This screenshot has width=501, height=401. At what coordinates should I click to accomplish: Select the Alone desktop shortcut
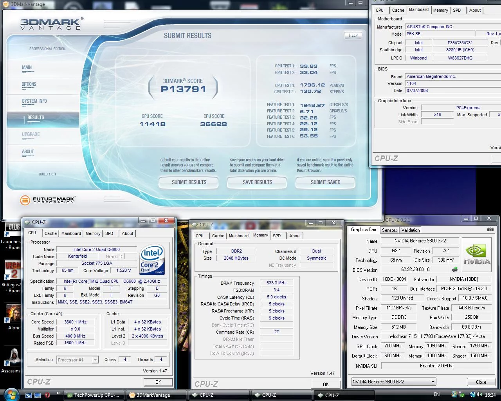(13, 313)
